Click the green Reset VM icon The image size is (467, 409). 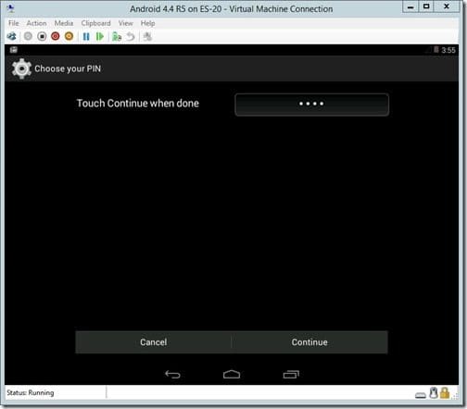[100, 37]
